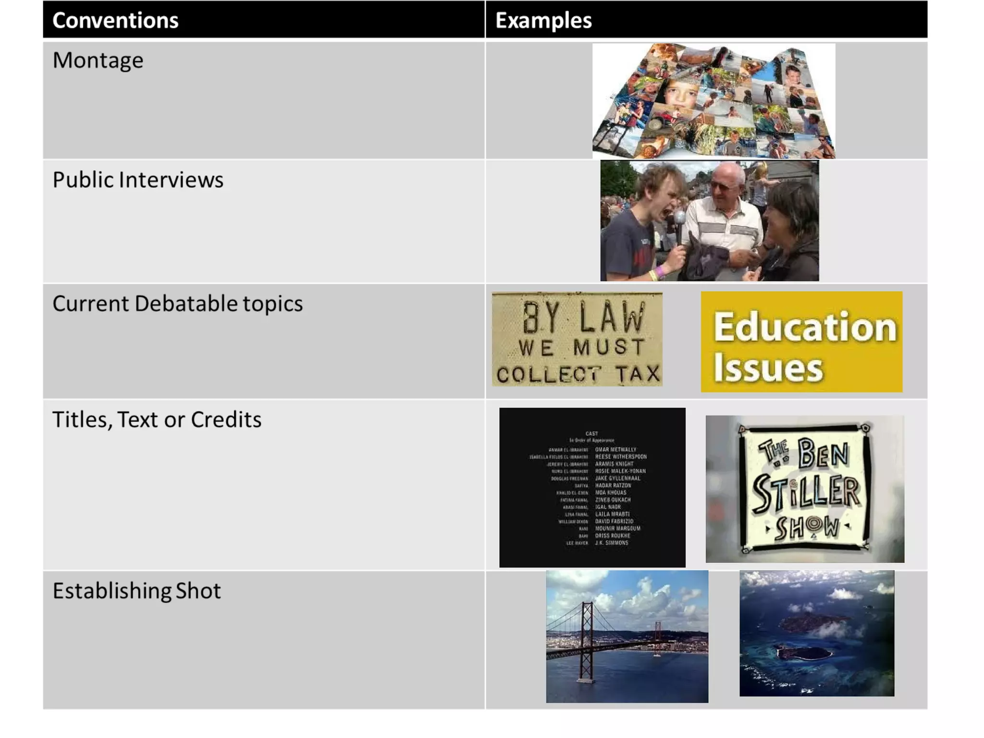Click the photo montage collage image
Viewport: 984px width, 738px height.
pos(713,101)
